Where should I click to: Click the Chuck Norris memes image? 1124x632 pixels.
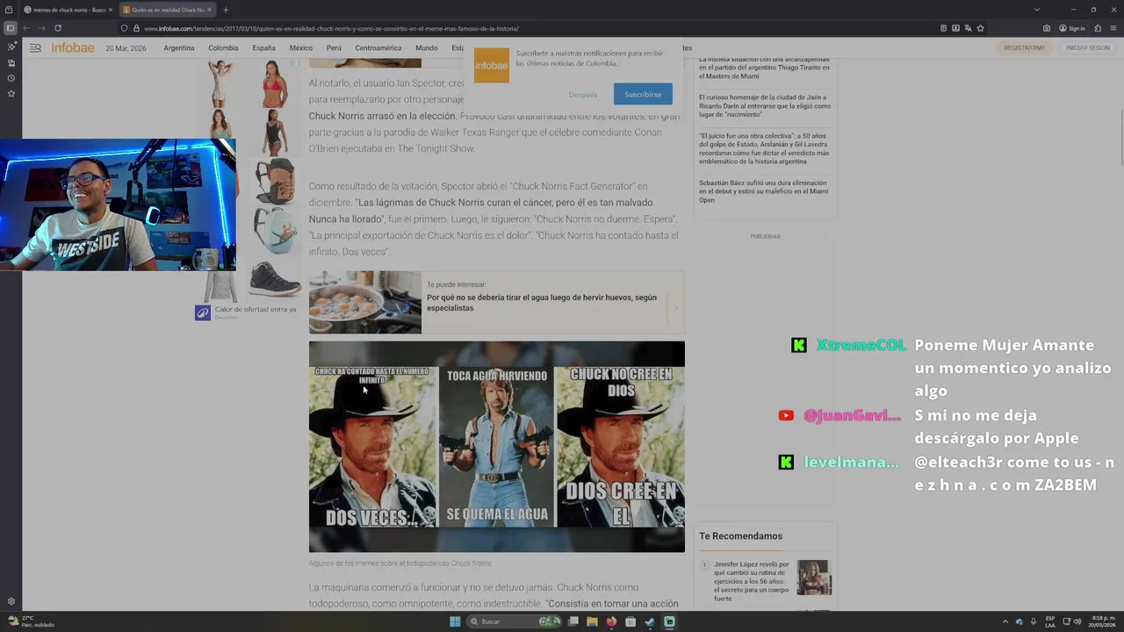click(497, 447)
